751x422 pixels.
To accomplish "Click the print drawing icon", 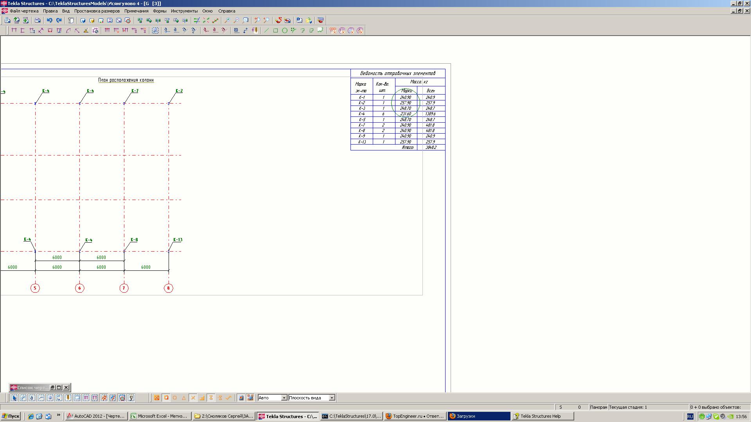I will click(x=38, y=20).
